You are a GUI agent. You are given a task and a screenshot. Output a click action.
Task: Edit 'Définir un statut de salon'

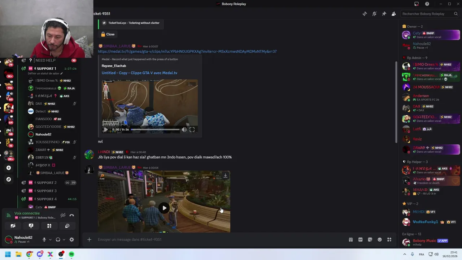(45, 74)
